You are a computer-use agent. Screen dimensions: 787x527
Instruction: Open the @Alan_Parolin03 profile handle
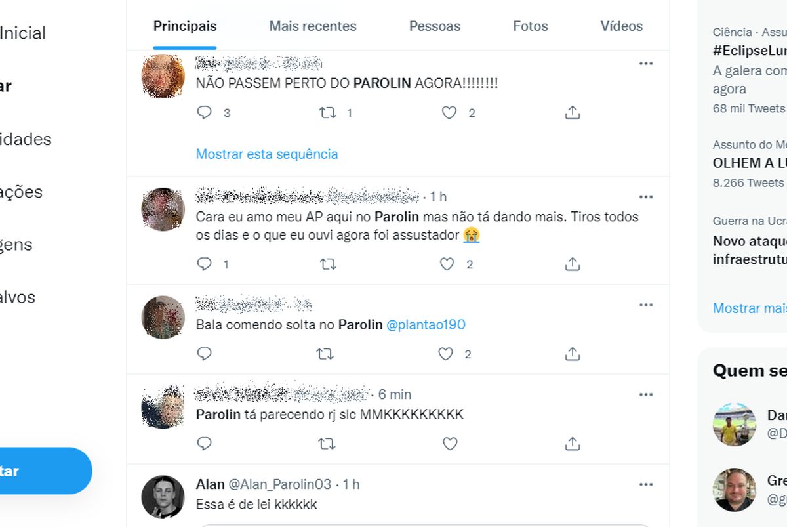coord(279,484)
